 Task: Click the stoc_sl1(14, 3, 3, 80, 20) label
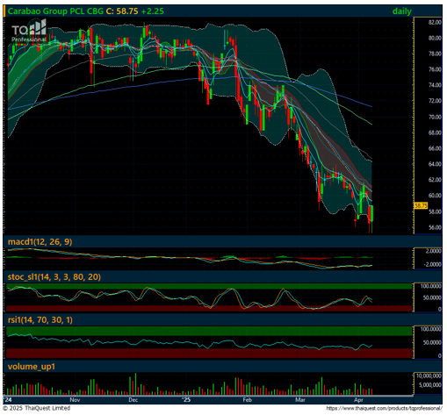[x=54, y=277]
